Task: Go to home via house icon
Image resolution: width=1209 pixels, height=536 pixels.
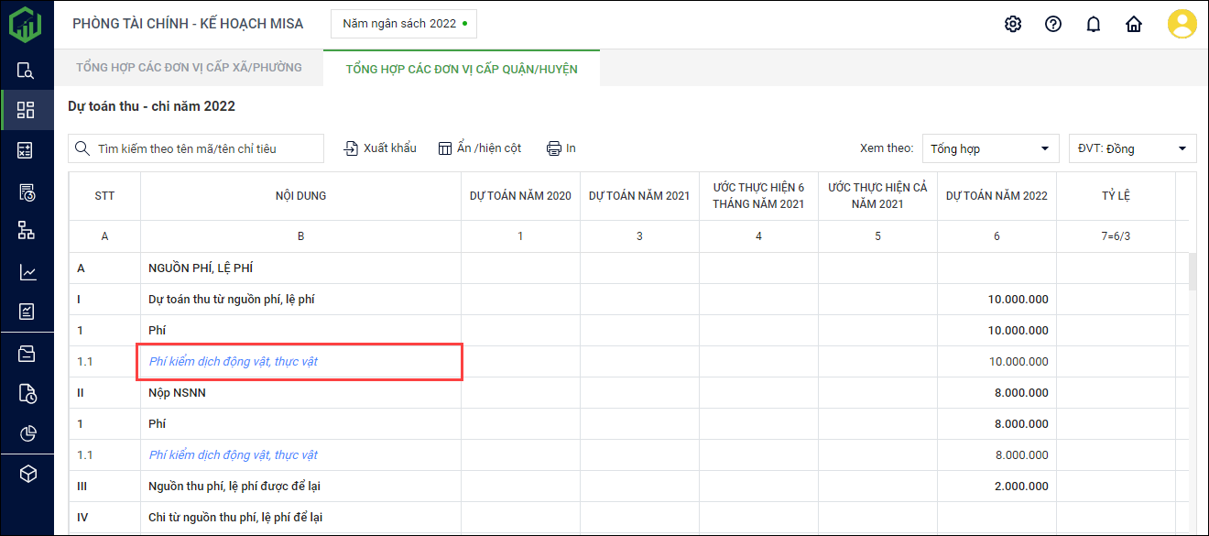Action: click(1134, 25)
